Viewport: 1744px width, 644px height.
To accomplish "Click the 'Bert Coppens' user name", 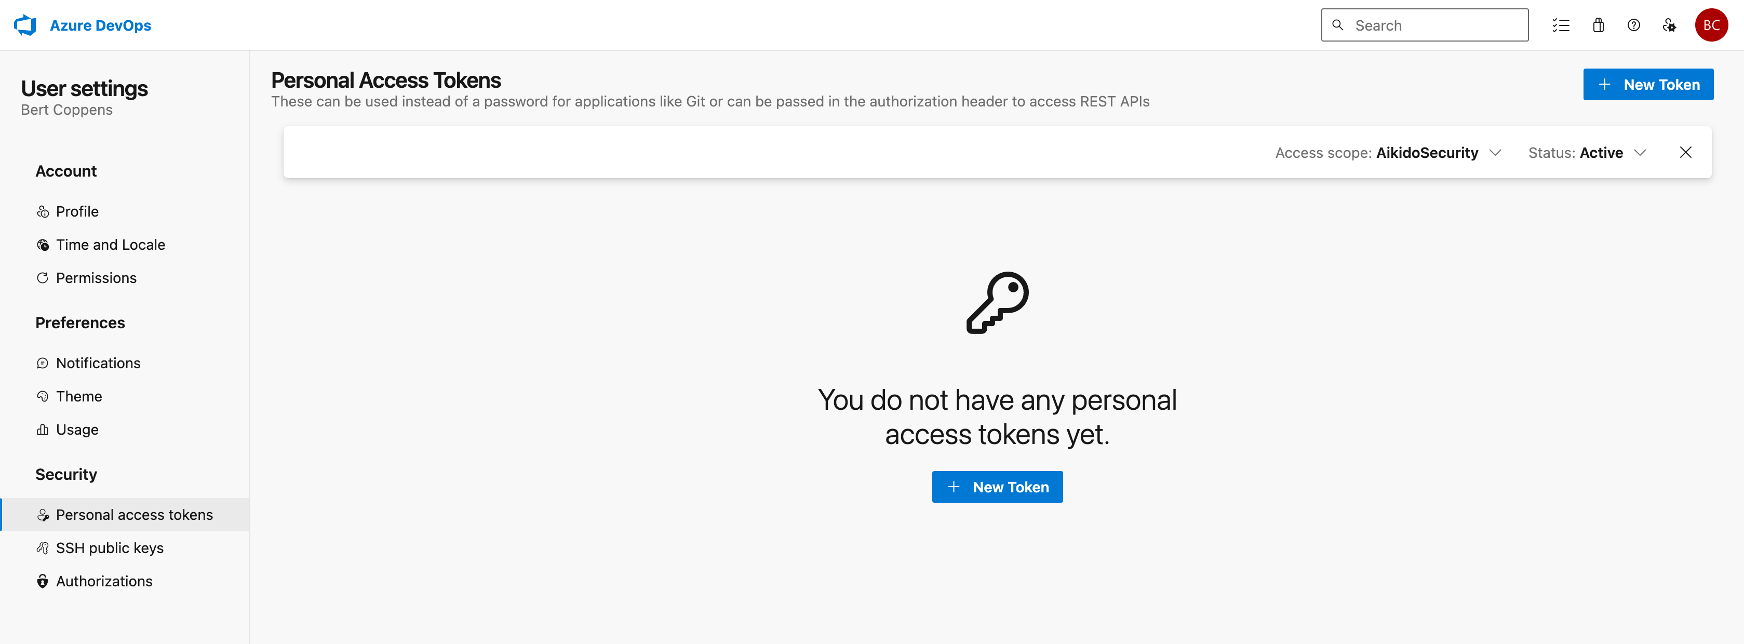I will (x=66, y=111).
